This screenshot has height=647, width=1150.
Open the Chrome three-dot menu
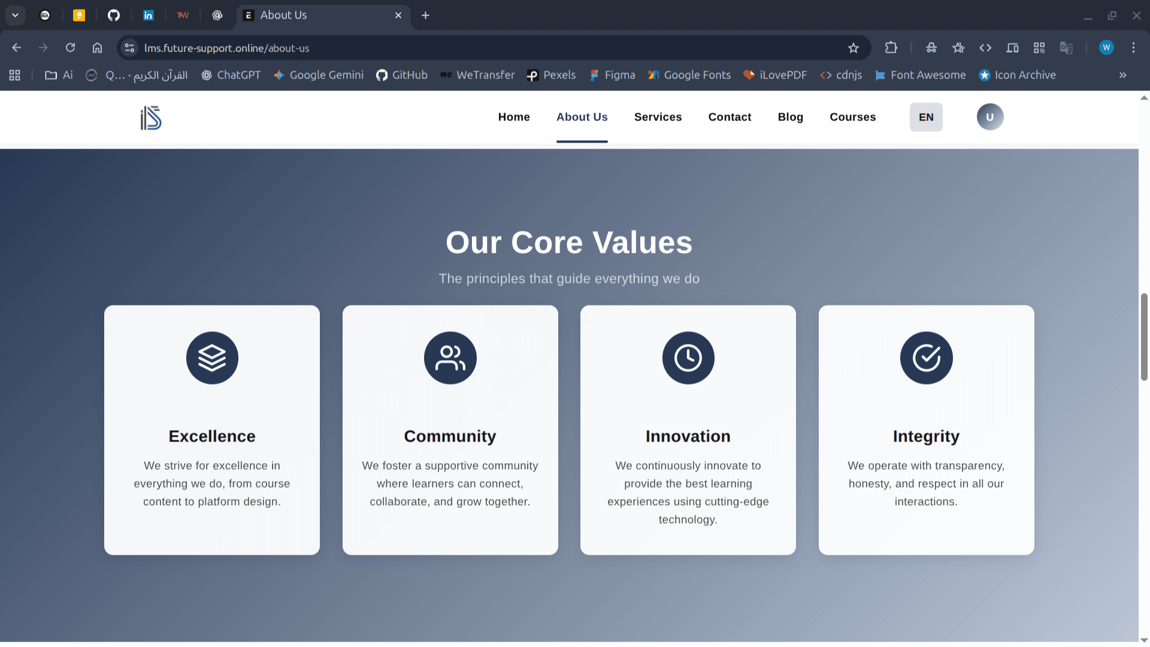click(x=1133, y=48)
